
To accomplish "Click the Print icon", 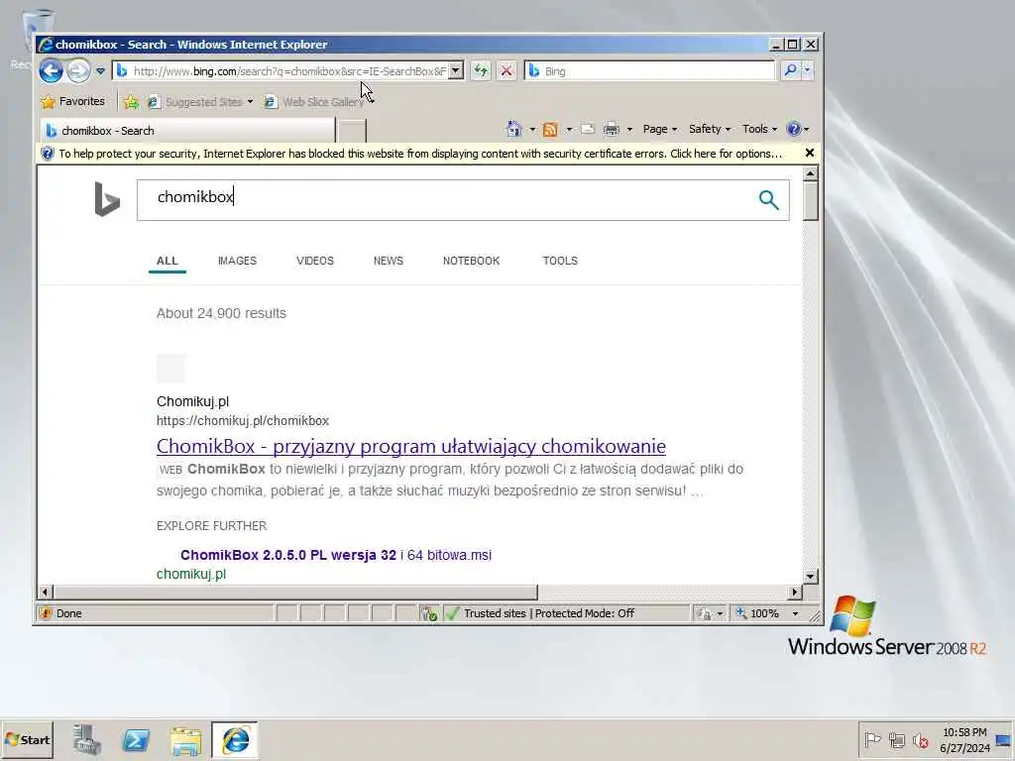I will (x=611, y=130).
